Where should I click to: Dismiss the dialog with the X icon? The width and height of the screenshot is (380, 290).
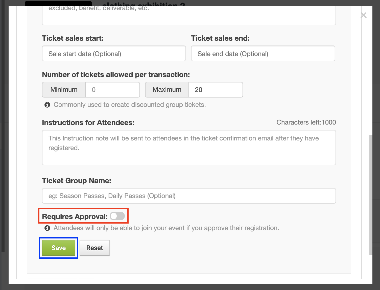coord(363,15)
